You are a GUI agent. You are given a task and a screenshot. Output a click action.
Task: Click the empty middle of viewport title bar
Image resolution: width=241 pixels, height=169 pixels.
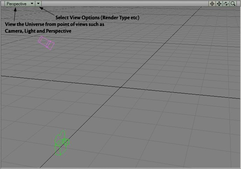(122, 4)
